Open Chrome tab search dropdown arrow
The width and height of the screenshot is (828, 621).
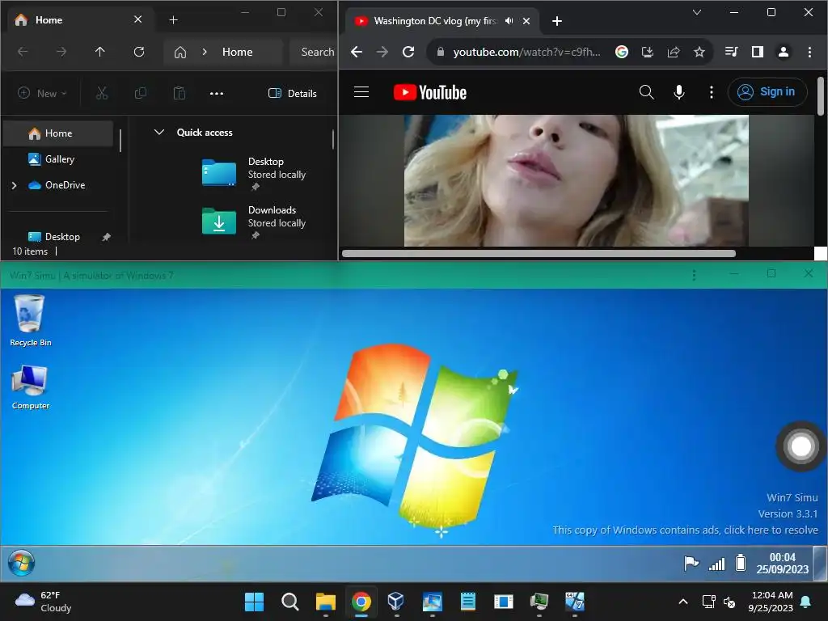[696, 12]
